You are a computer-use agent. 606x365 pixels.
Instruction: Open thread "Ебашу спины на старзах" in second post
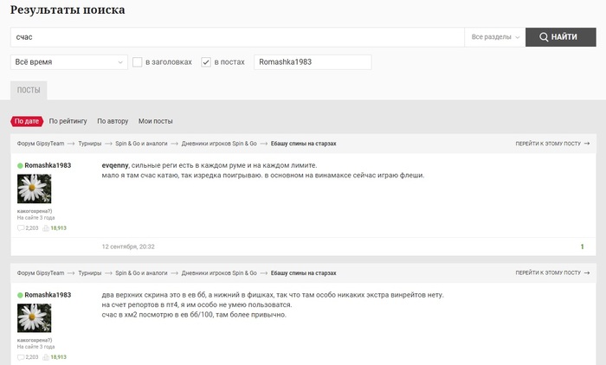tap(303, 273)
